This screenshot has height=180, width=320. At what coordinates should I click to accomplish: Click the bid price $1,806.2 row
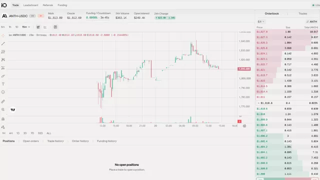[287, 136]
